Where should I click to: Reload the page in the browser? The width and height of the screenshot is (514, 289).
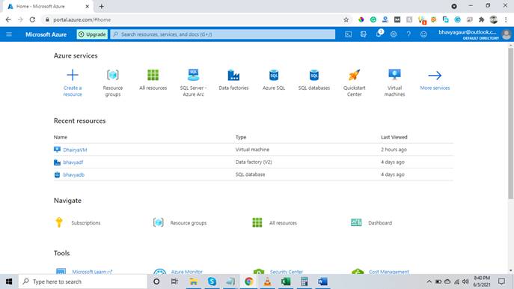point(32,19)
